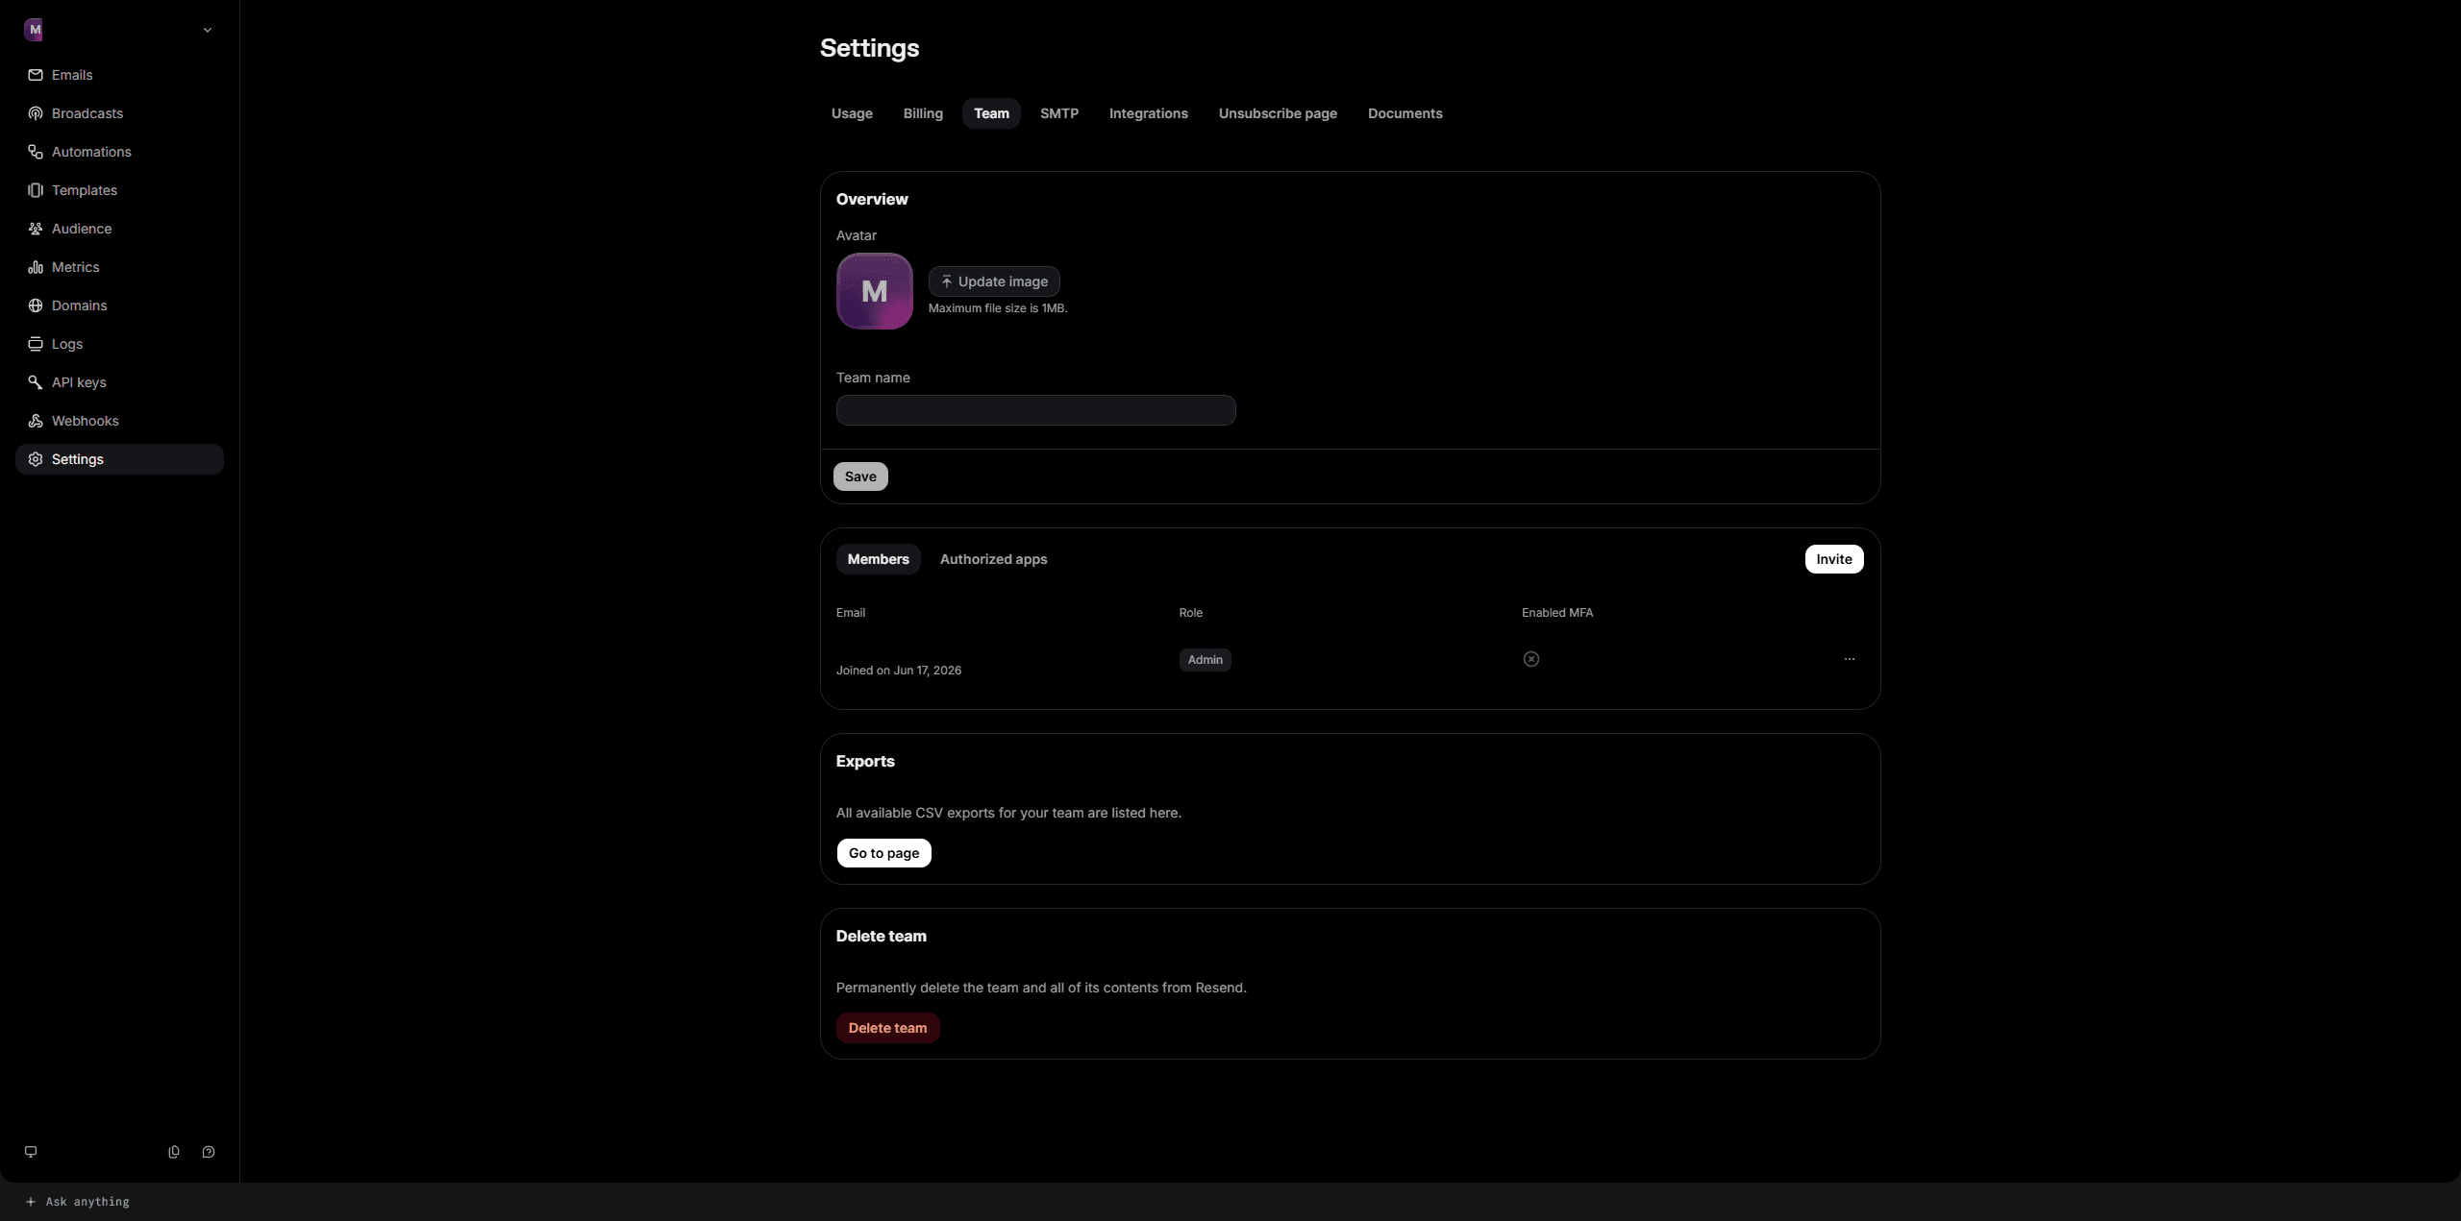The width and height of the screenshot is (2461, 1221).
Task: Click the Invite button
Action: 1833,559
